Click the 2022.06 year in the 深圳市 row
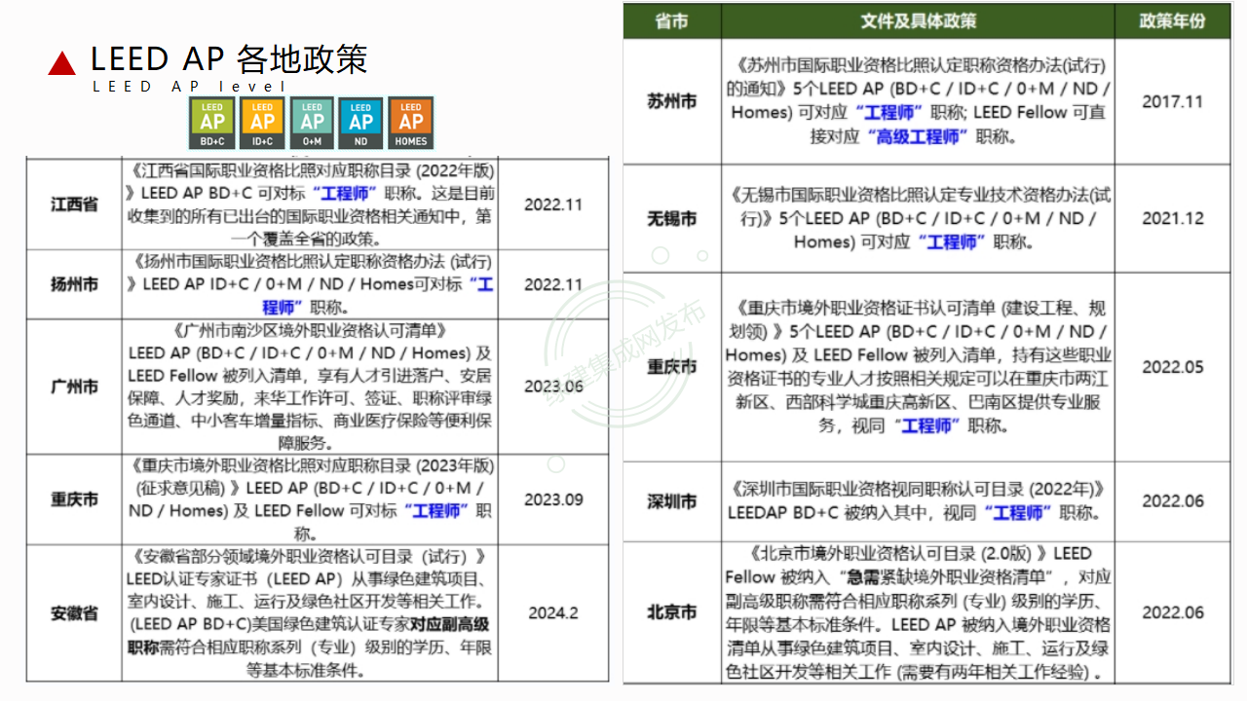Image resolution: width=1247 pixels, height=701 pixels. point(1172,501)
